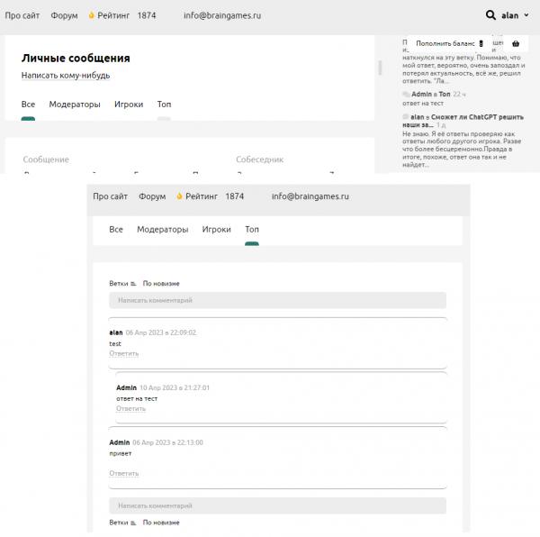Screen dimensions: 540x537
Task: Click timestamp 10 Апр 2023 в 21:27:01
Action: [175, 387]
